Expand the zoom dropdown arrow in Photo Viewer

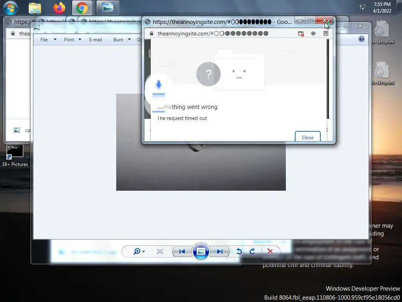pos(143,251)
